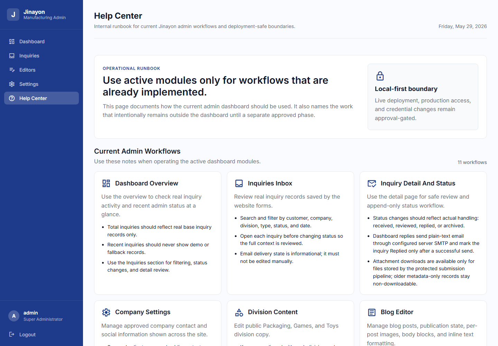Click the Jinayon J logo badge

pos(13,15)
